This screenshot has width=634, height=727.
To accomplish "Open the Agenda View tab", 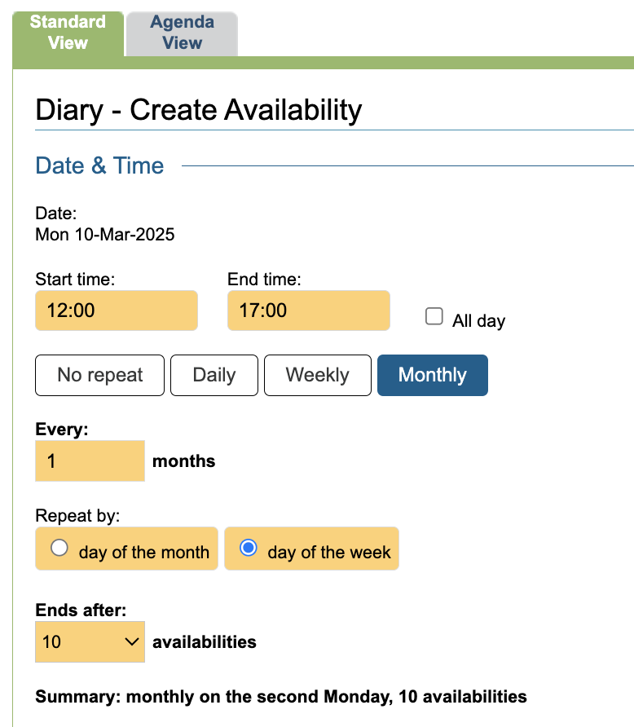I will pyautogui.click(x=182, y=33).
